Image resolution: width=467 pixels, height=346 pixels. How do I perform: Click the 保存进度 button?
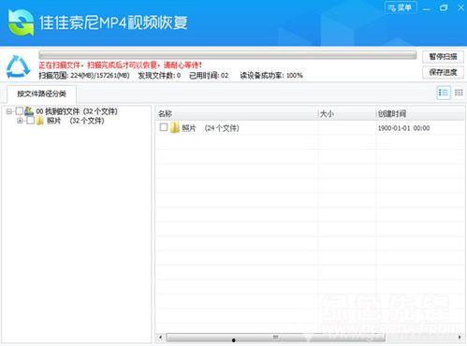[x=443, y=73]
